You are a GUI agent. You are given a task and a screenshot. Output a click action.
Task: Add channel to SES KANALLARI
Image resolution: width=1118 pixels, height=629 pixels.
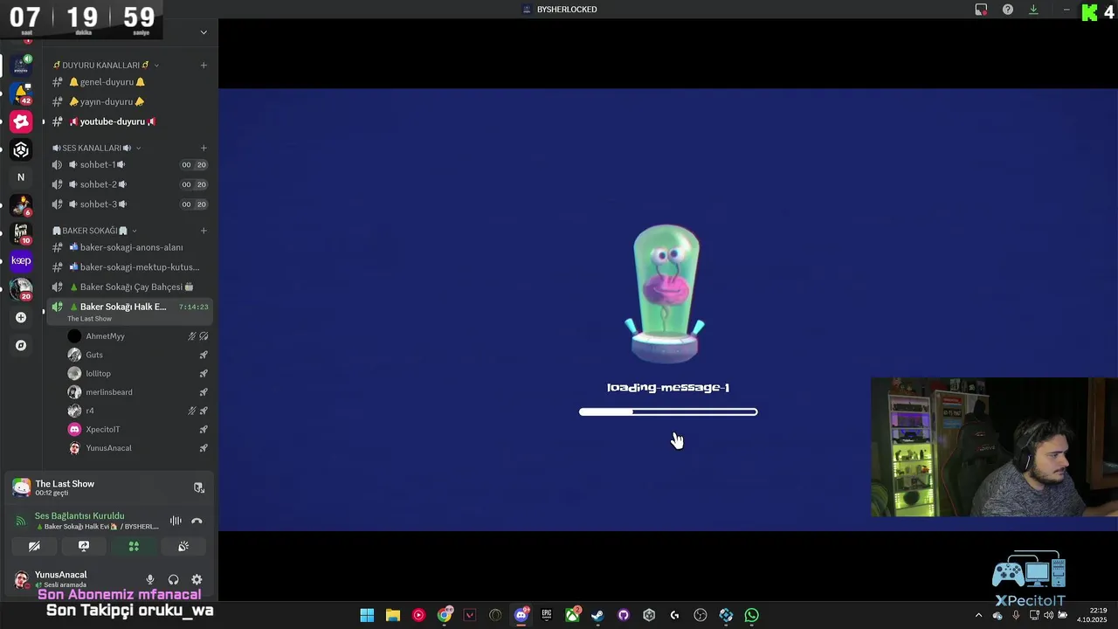point(204,148)
